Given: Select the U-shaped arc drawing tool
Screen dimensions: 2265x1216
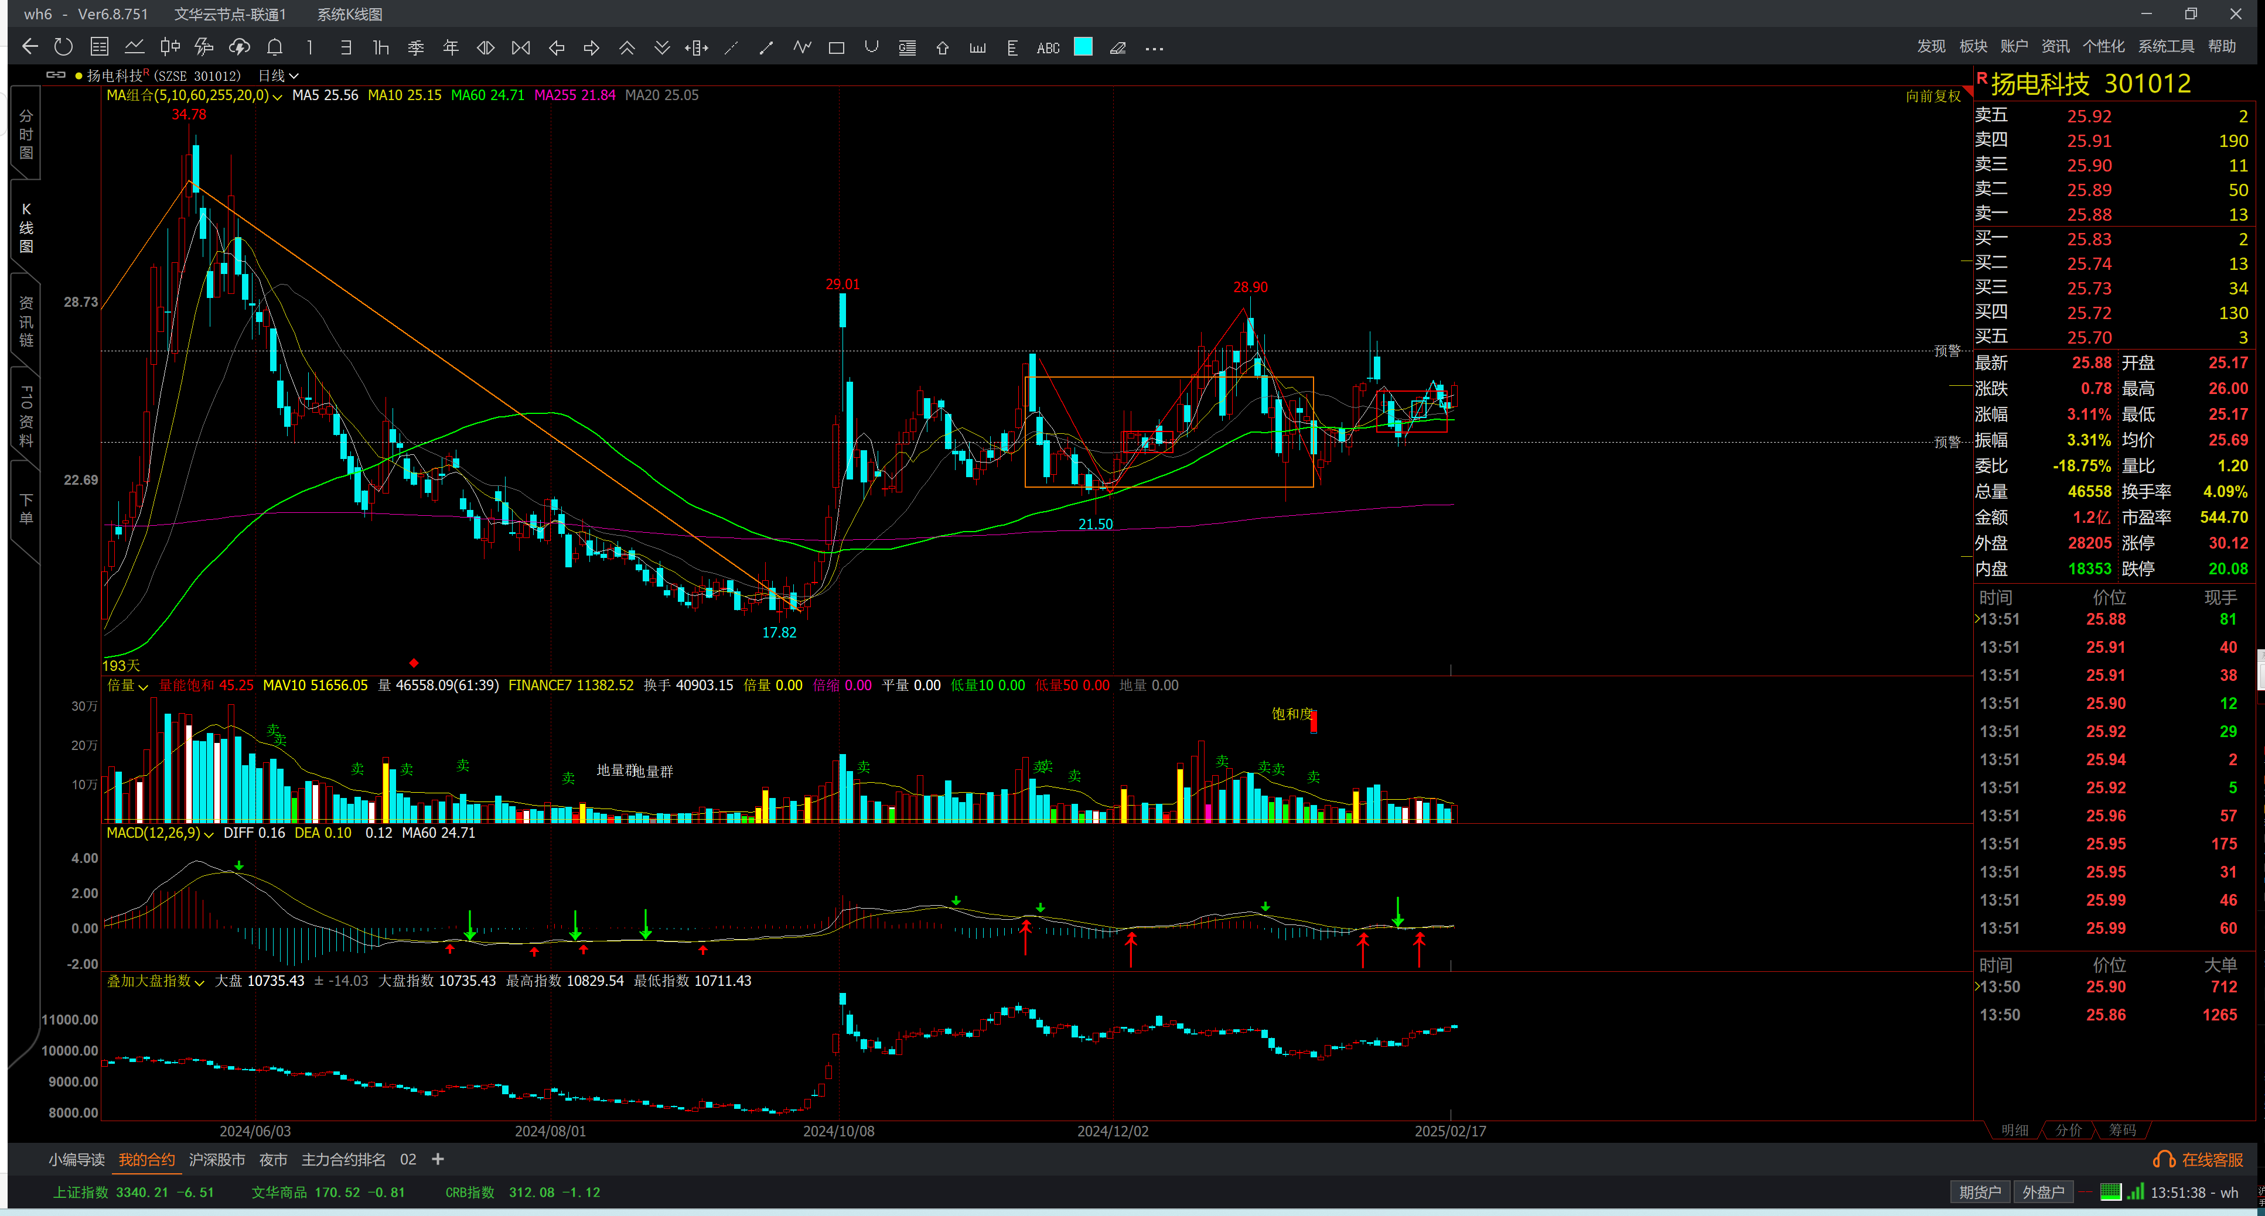Looking at the screenshot, I should 871,47.
